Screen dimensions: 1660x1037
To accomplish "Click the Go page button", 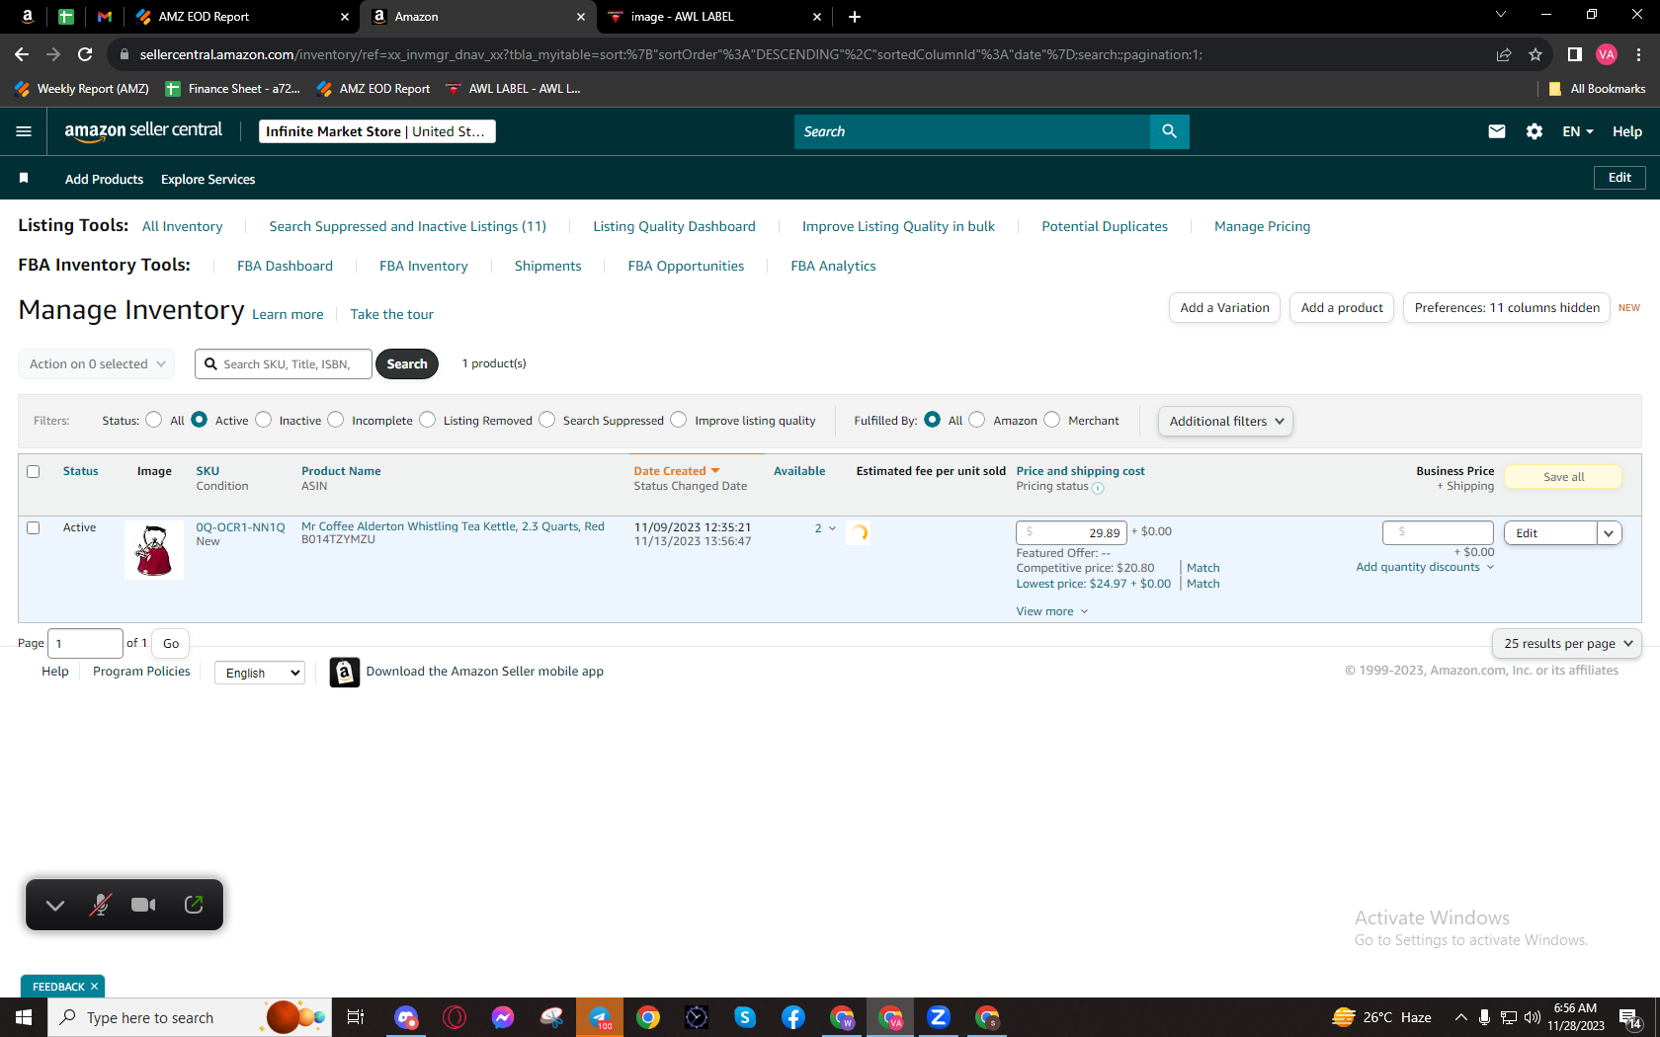I will pyautogui.click(x=171, y=644).
